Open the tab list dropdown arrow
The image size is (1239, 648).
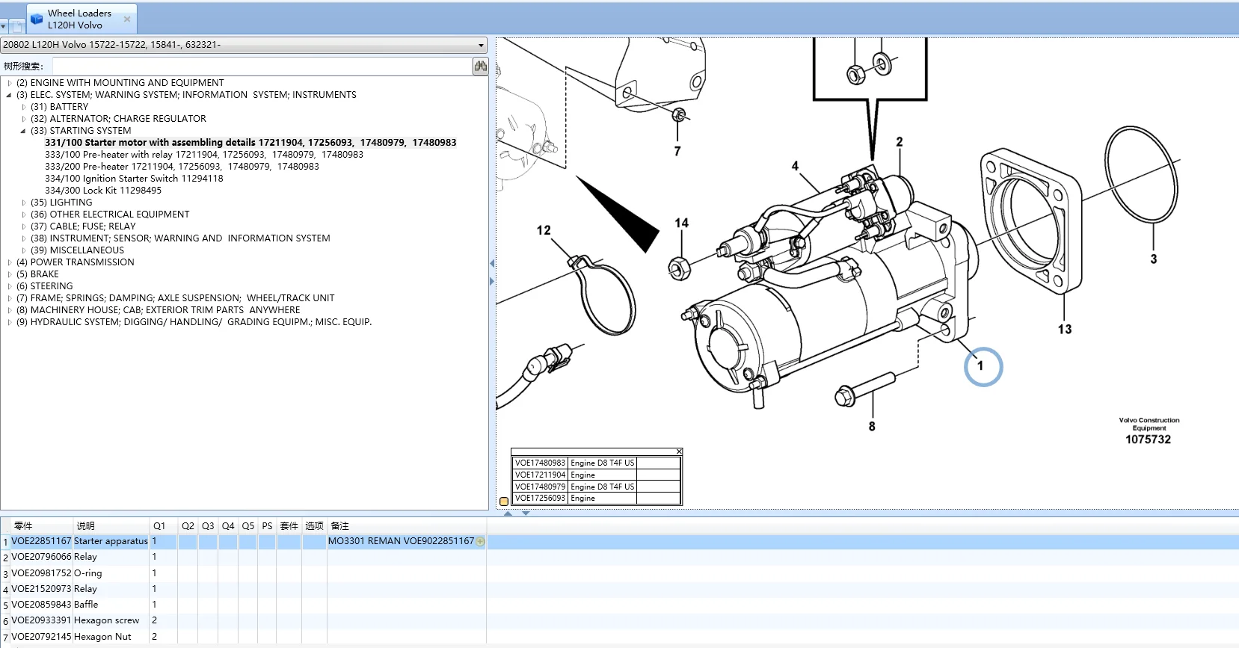tap(4, 26)
